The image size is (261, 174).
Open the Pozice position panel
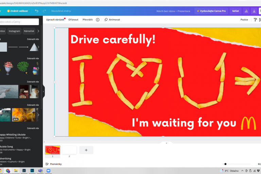pyautogui.click(x=244, y=20)
